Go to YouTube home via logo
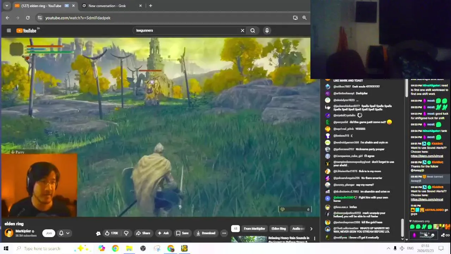The height and width of the screenshot is (254, 451). (27, 31)
